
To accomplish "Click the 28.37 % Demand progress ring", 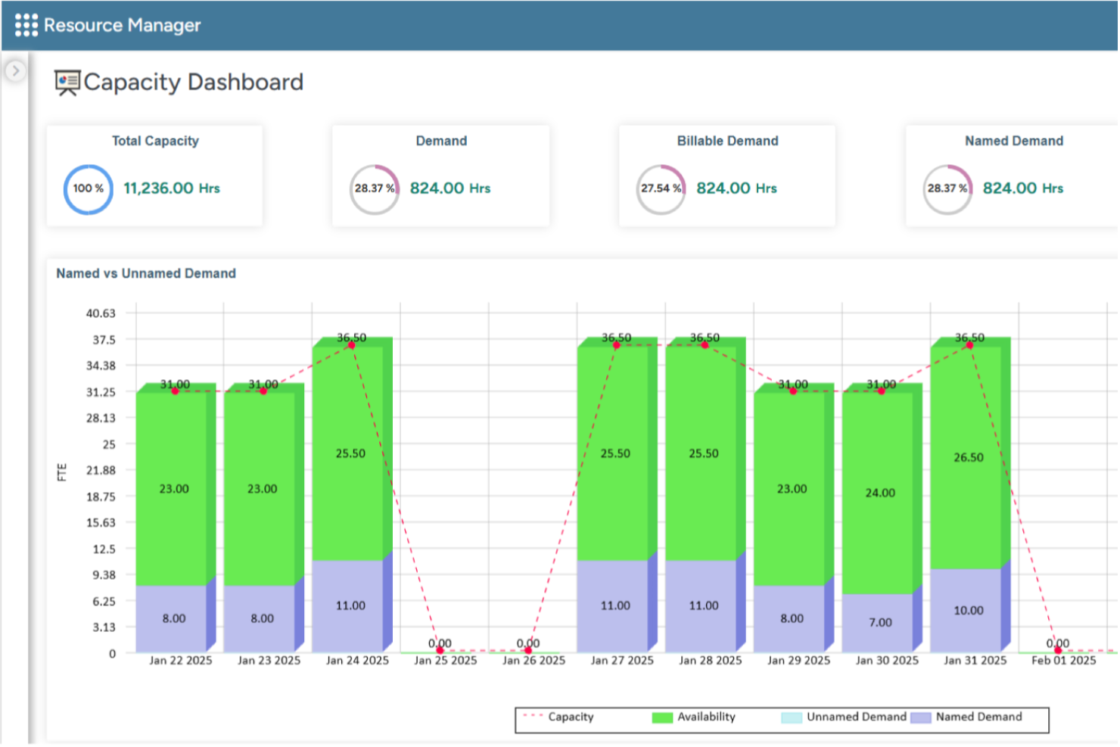I will 375,189.
